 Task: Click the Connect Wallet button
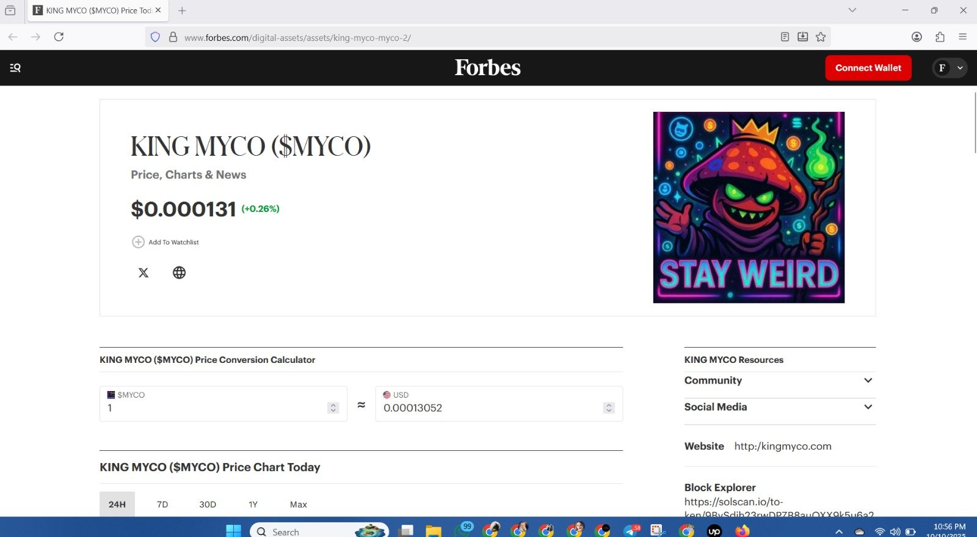868,68
